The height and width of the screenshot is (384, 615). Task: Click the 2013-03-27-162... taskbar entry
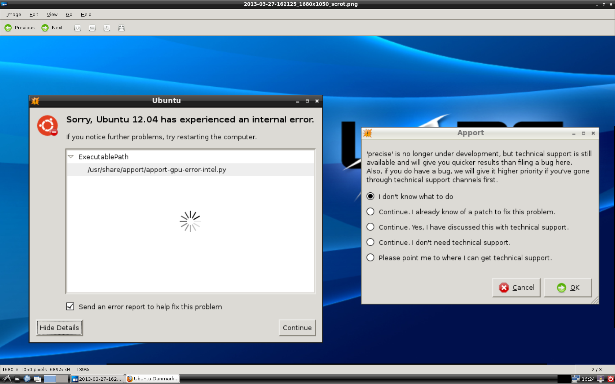(97, 379)
